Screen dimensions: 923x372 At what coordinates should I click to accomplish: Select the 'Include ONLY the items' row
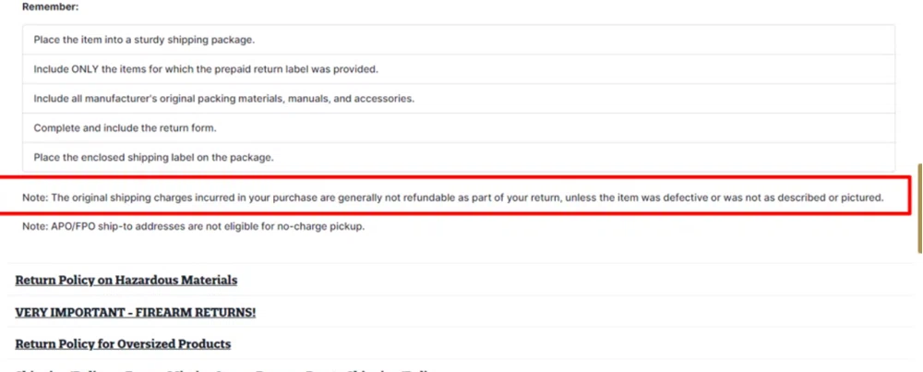pos(459,69)
